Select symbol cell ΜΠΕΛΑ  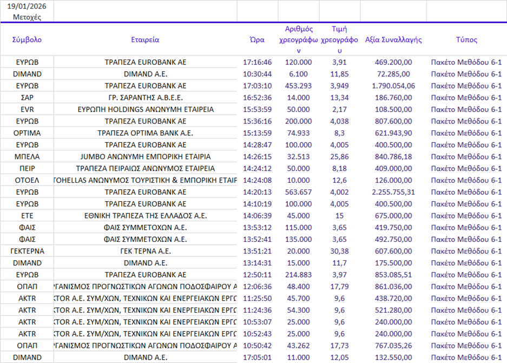27,157
